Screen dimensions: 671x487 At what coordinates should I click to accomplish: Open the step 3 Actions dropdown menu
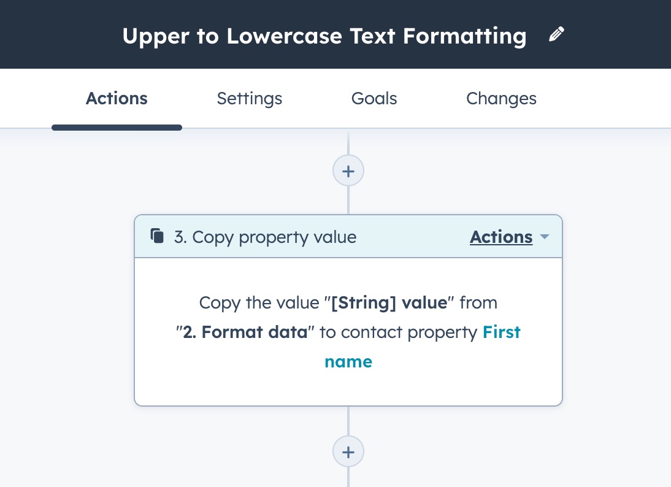coord(501,237)
